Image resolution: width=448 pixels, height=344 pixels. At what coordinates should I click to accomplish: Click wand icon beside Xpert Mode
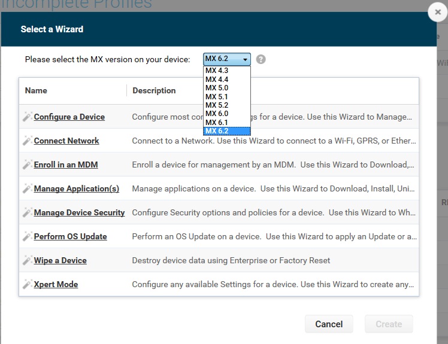(27, 284)
